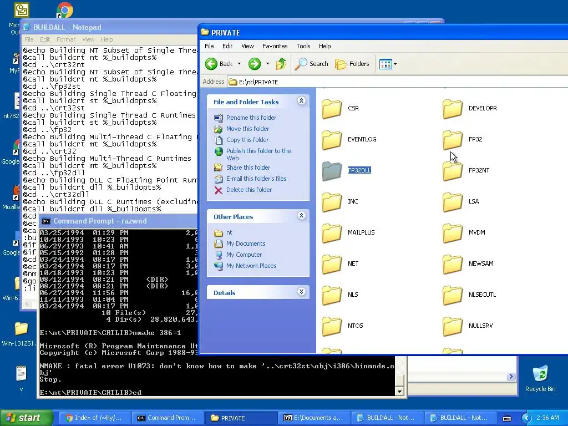Click the address bar showing E:\nt\PRIVATE
The width and height of the screenshot is (568, 426).
(x=397, y=82)
